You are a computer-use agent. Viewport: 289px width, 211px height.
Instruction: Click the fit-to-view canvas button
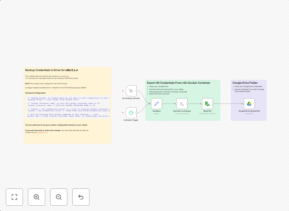pos(14,197)
